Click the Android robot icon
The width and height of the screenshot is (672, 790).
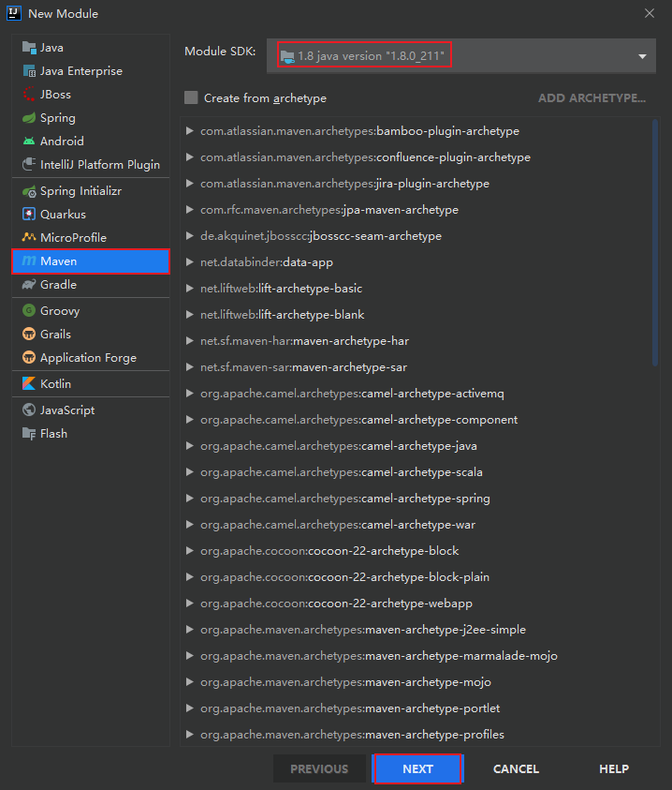point(29,142)
